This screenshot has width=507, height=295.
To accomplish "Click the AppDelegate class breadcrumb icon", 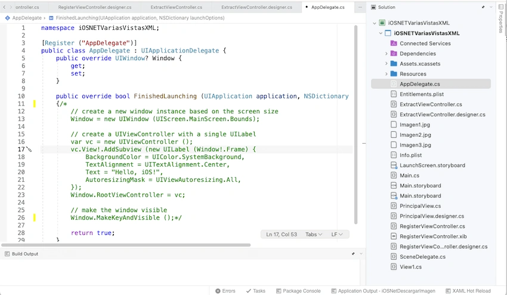I will point(7,18).
